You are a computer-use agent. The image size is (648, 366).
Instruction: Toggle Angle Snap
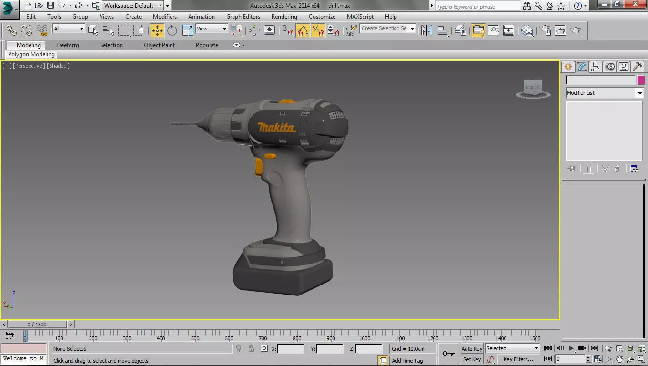303,30
